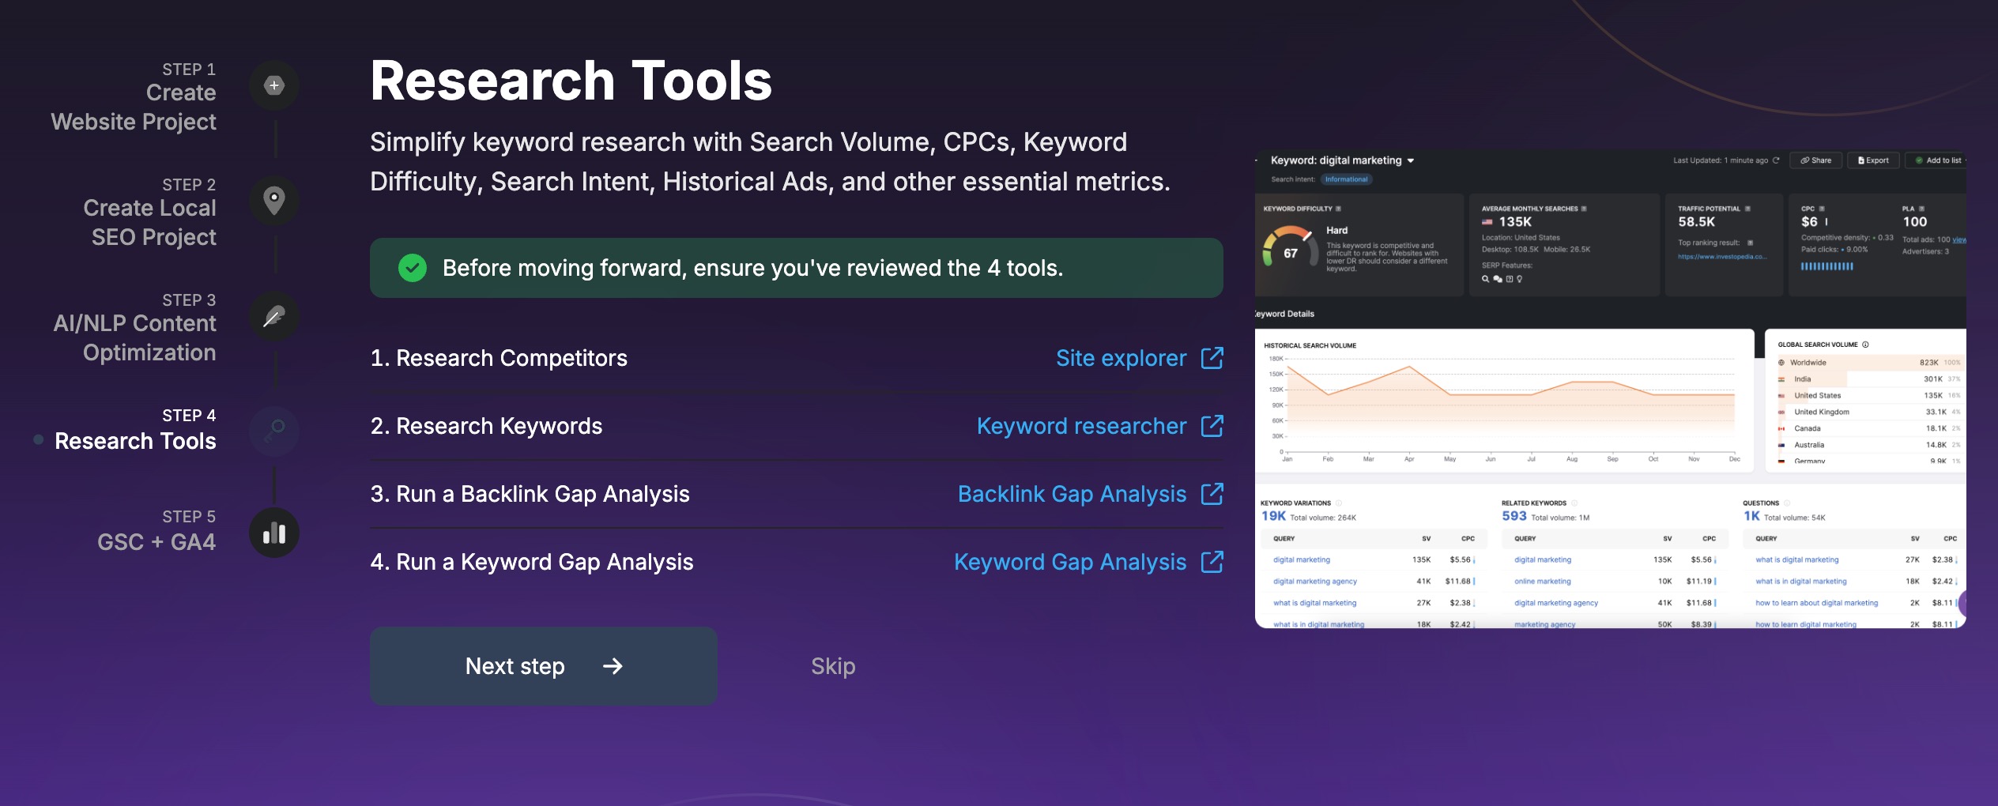
Task: Select the key icon for Research Tools step
Action: point(273,432)
